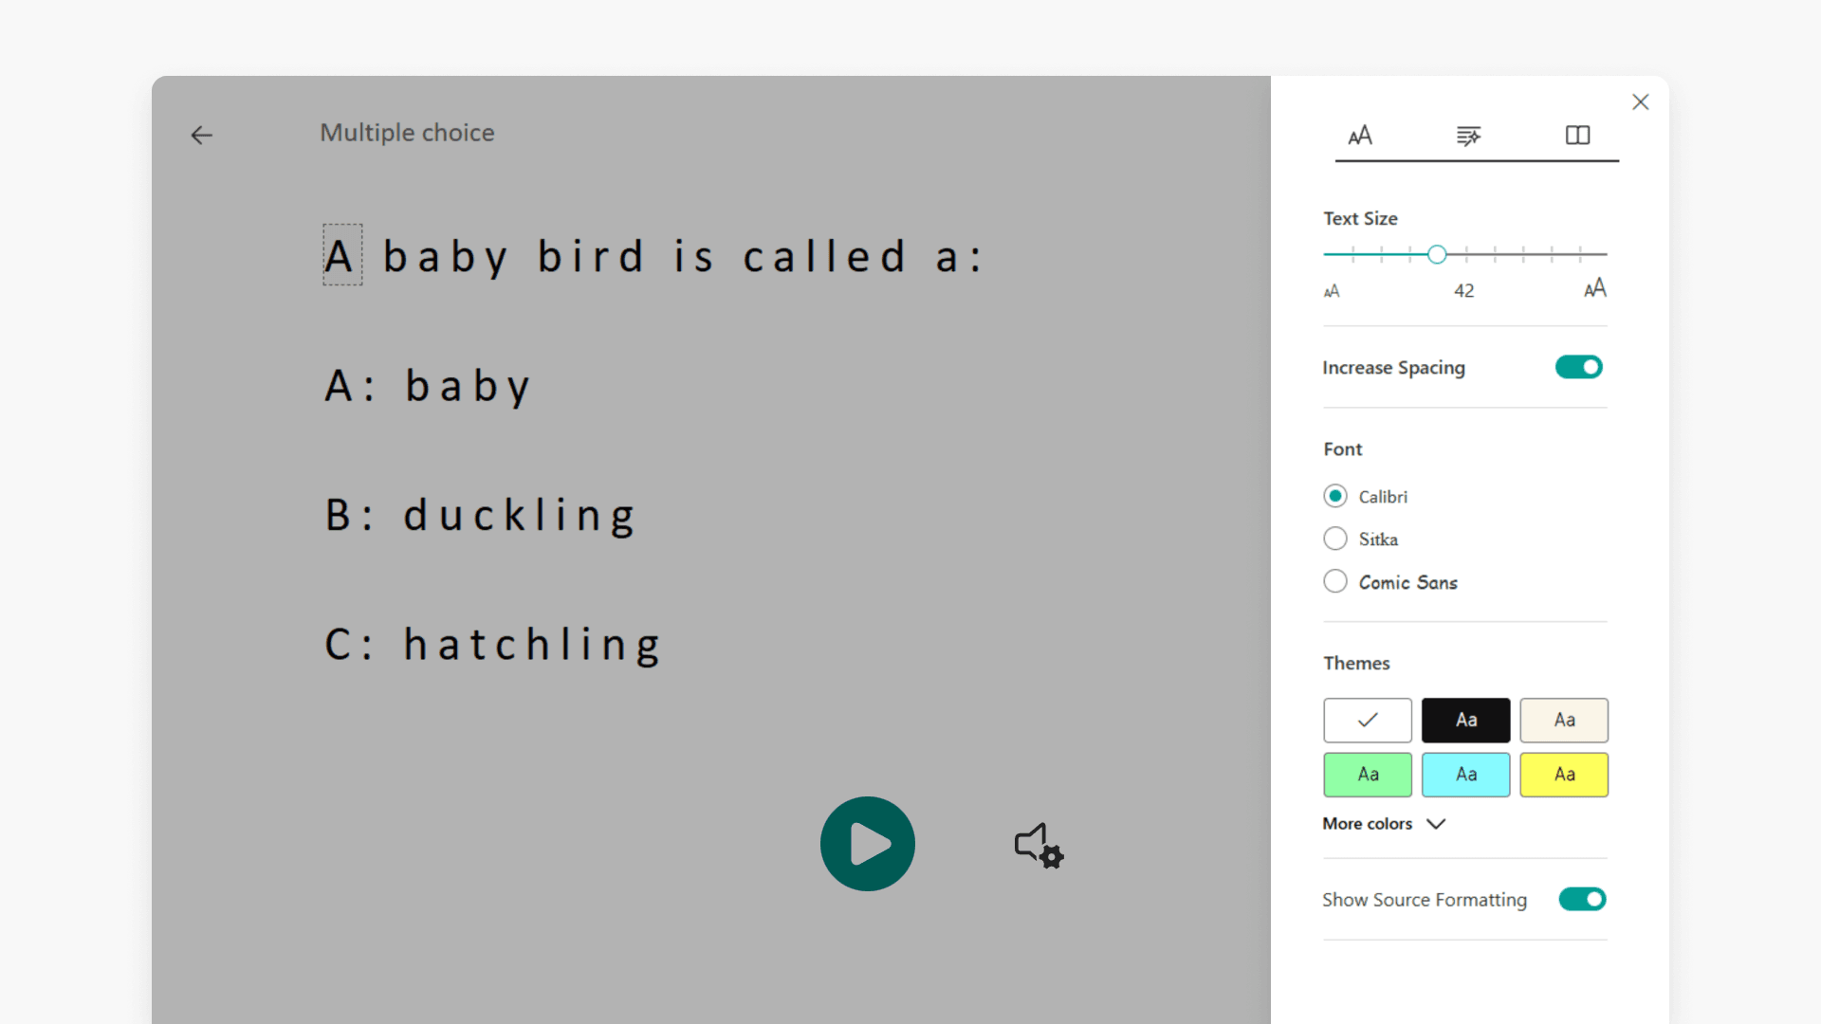Open voice settings with the speaker gear icon
The width and height of the screenshot is (1821, 1024).
coord(1037,846)
